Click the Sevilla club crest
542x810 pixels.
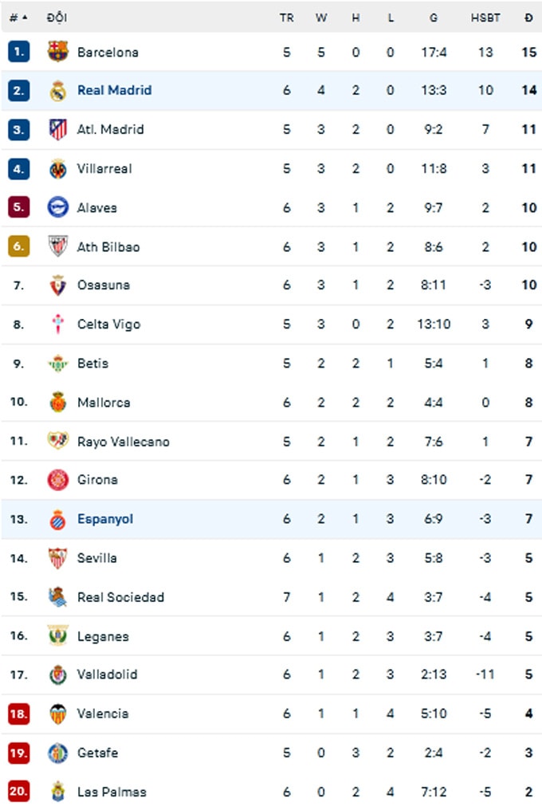pyautogui.click(x=58, y=558)
